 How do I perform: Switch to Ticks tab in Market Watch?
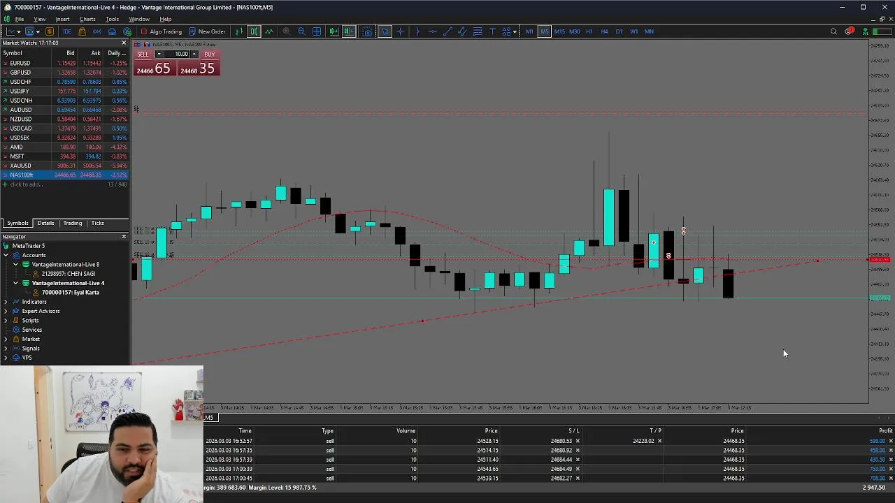coord(97,223)
